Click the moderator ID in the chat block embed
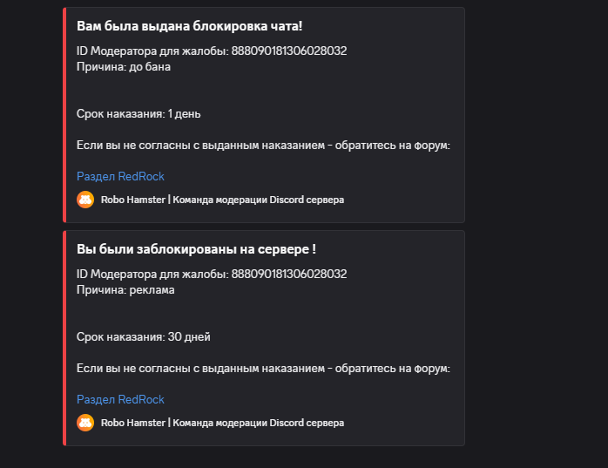 coord(288,51)
